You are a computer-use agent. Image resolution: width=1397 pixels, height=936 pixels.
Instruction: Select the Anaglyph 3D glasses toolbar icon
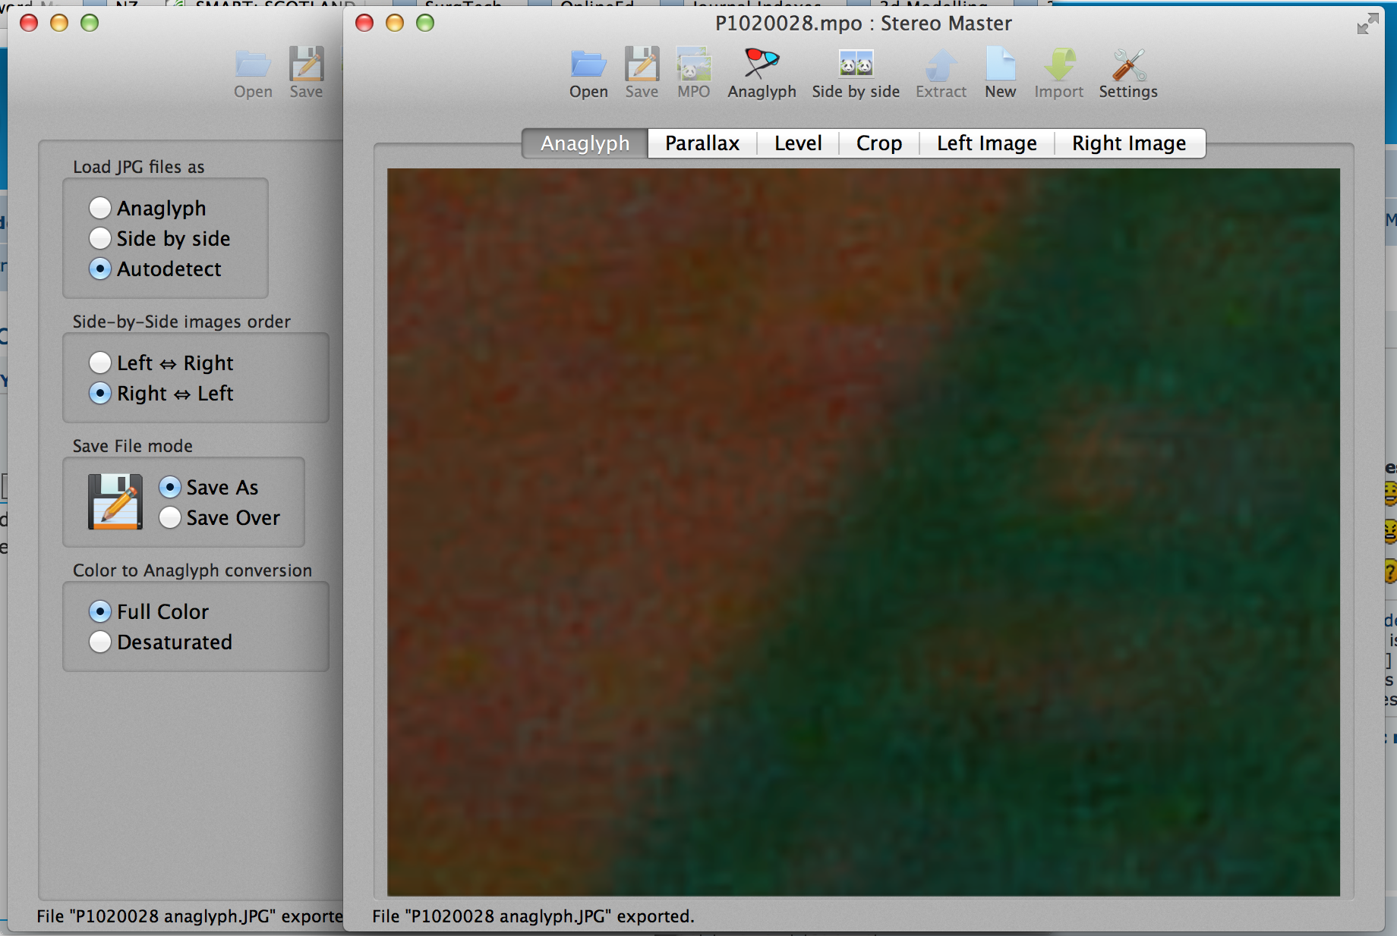click(x=762, y=66)
